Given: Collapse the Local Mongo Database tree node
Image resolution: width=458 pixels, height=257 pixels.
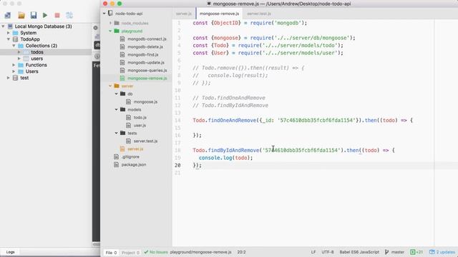Looking at the screenshot, I should coord(3,26).
